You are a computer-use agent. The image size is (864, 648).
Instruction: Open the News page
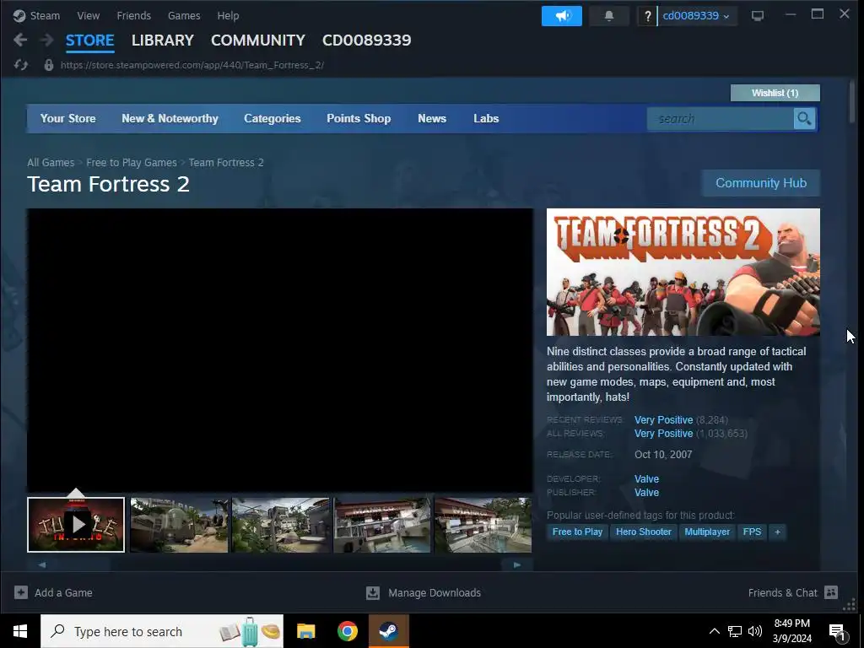[432, 118]
